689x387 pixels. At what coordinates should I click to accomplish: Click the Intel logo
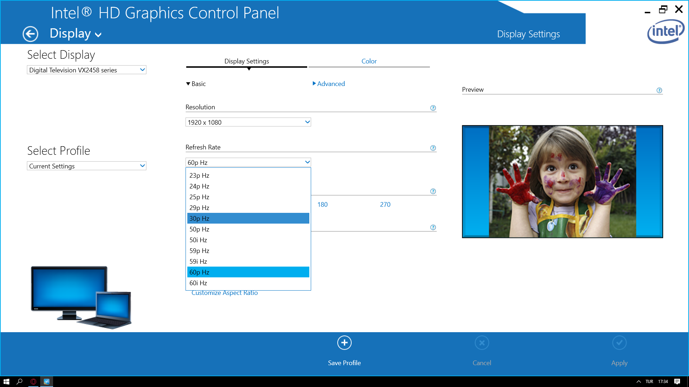click(666, 32)
